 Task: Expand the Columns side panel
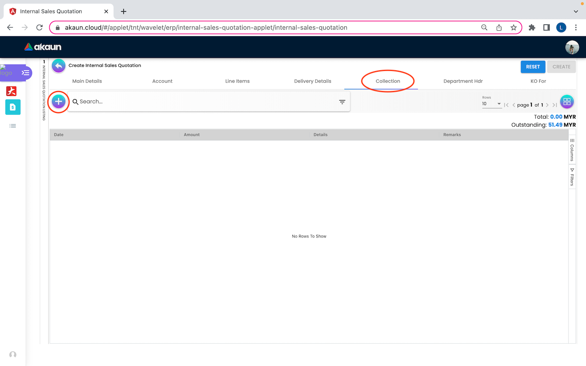coord(572,150)
